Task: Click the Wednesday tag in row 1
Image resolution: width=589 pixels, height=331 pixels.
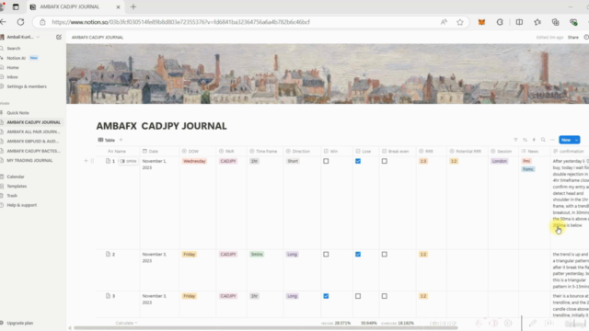Action: 194,162
